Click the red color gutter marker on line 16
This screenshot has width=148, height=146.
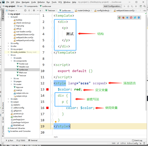(47, 108)
